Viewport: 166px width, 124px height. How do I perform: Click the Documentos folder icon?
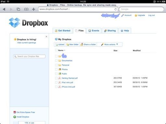point(60,61)
